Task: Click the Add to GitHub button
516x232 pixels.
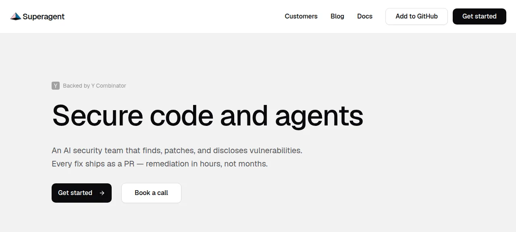Action: [x=416, y=16]
